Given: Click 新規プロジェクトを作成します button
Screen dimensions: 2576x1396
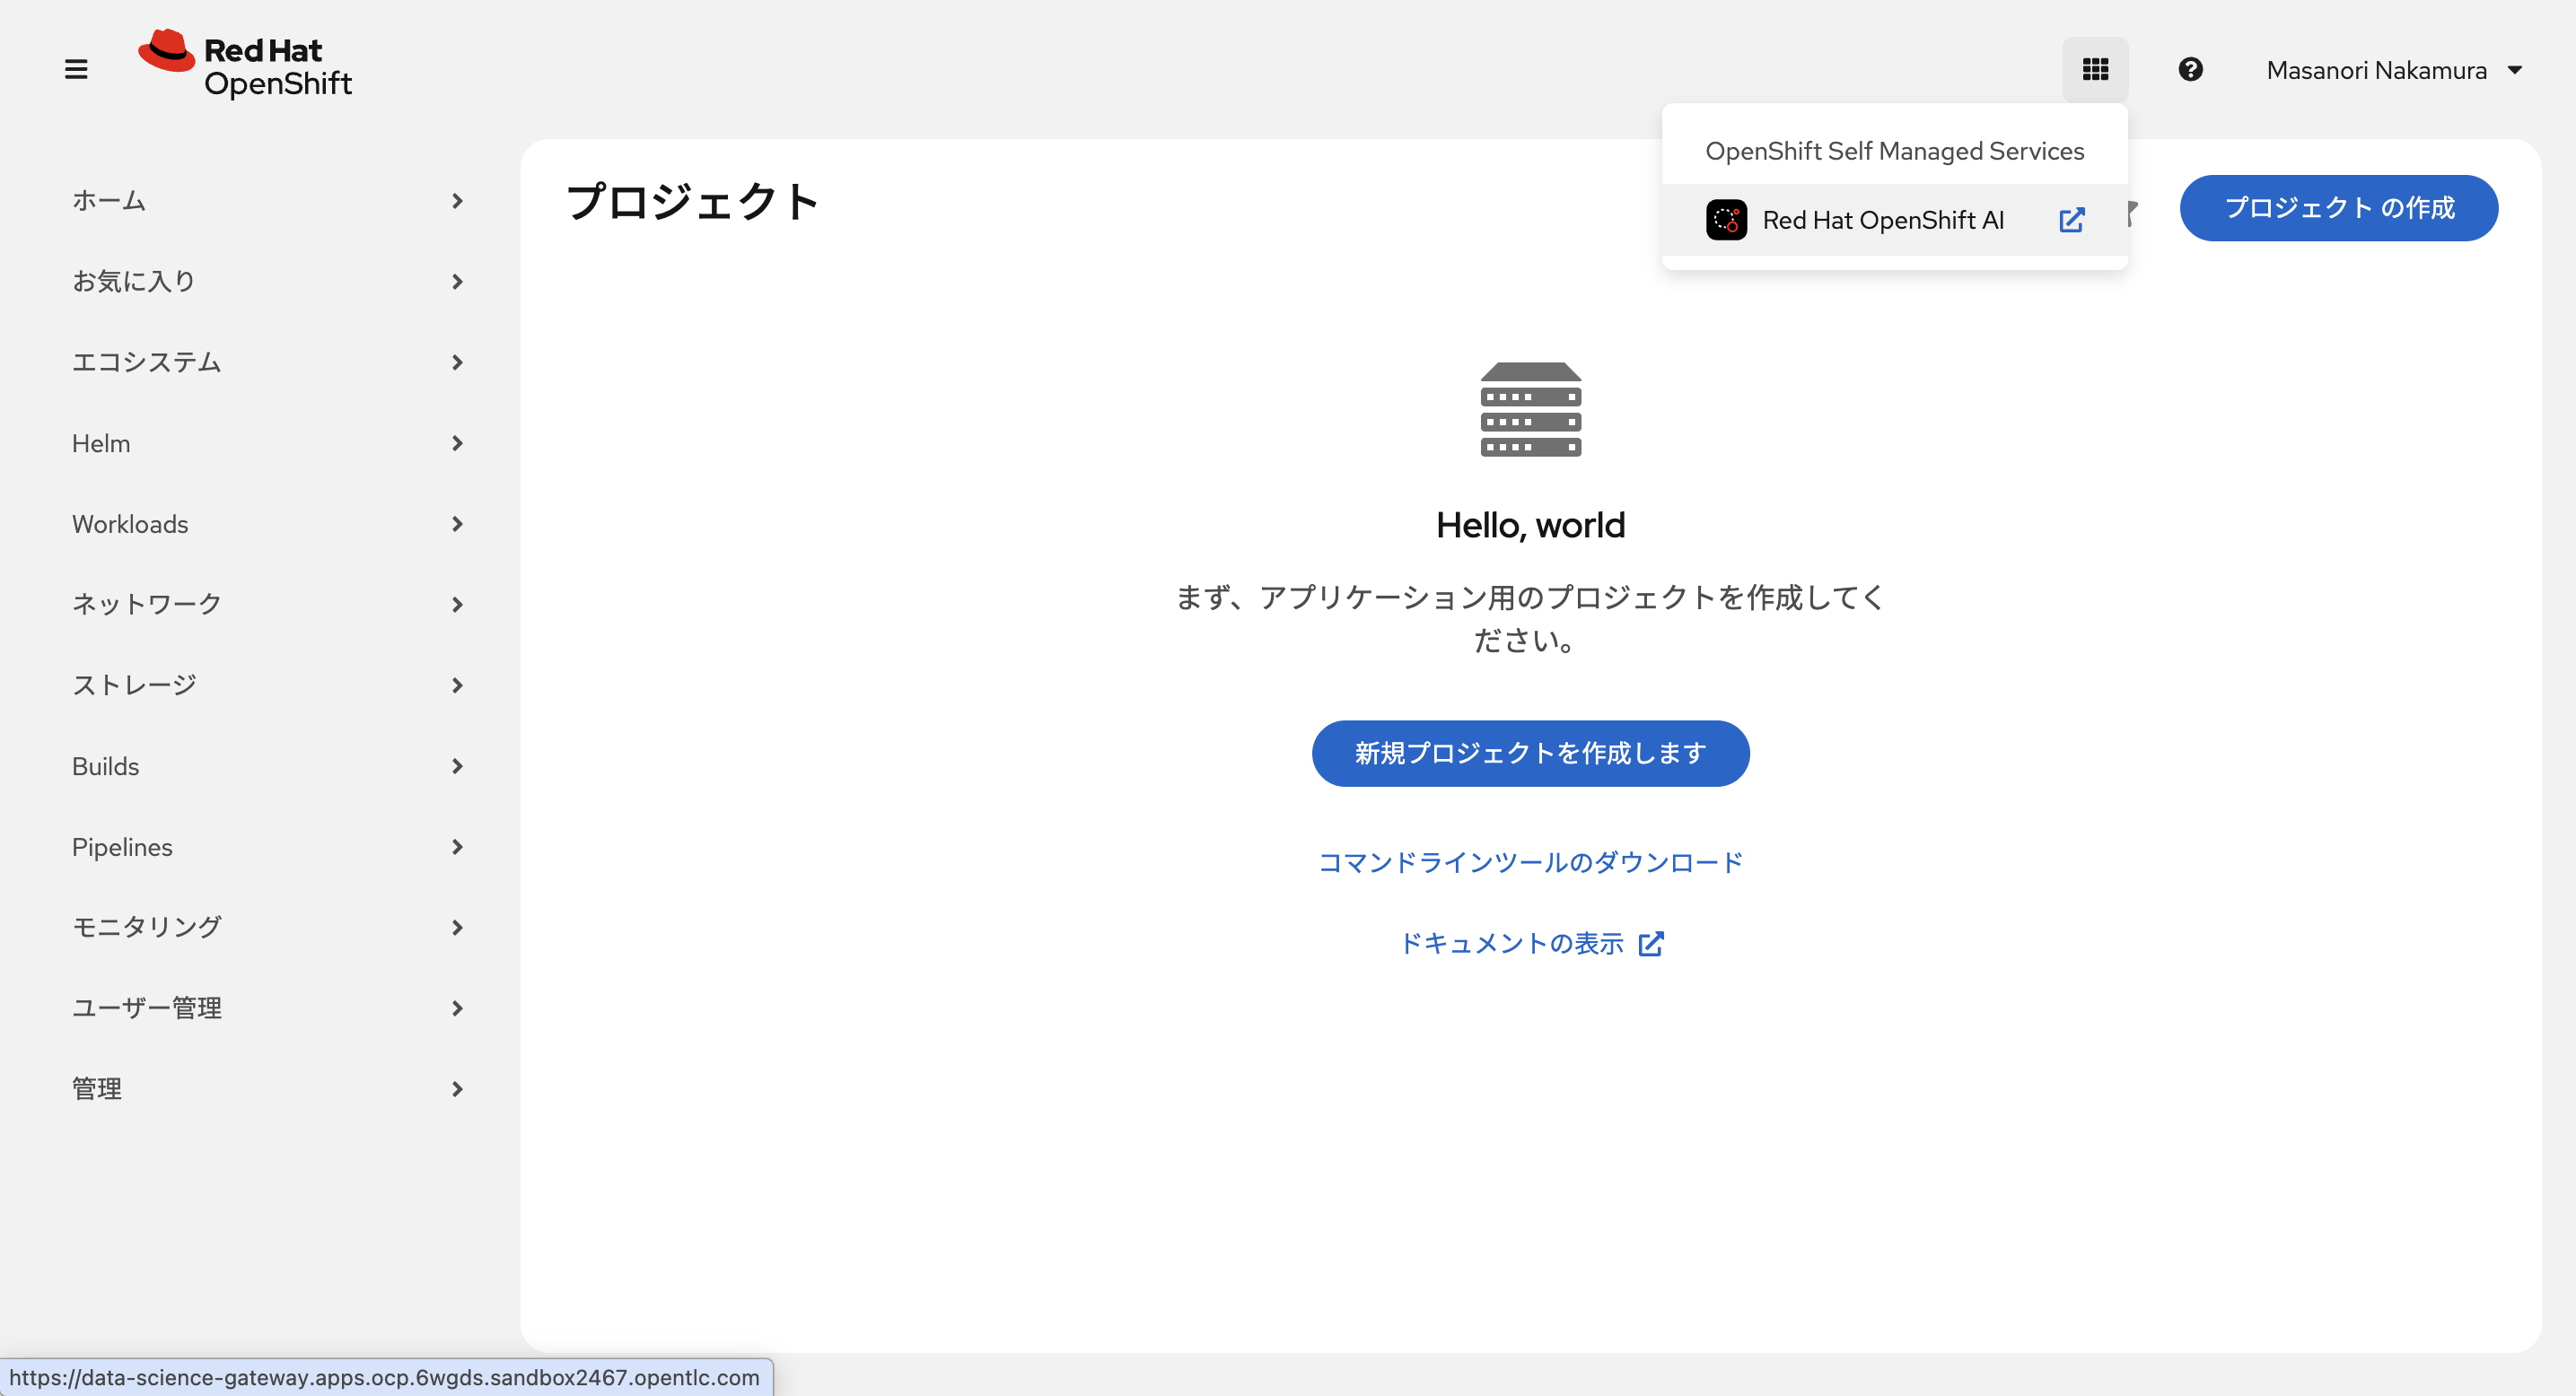Looking at the screenshot, I should (1530, 753).
